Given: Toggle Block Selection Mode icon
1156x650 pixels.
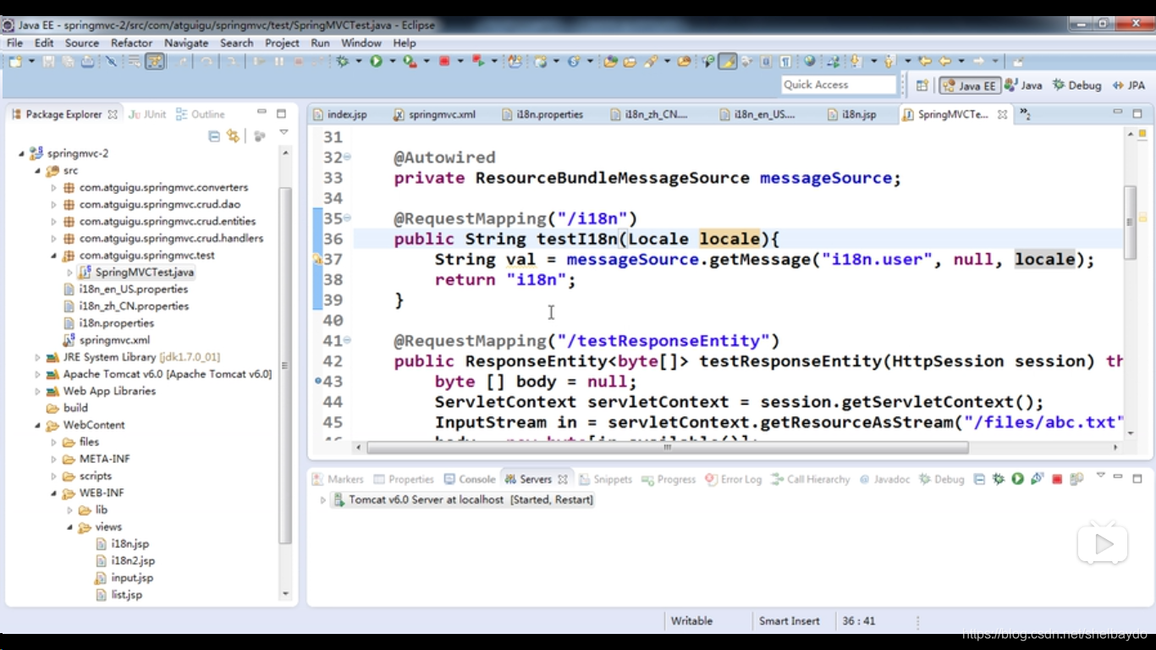Looking at the screenshot, I should pos(766,61).
